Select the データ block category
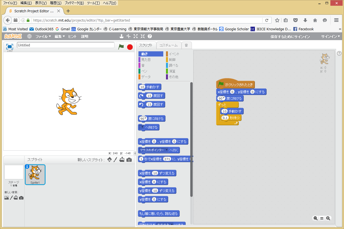The height and width of the screenshot is (229, 344). 151,77
